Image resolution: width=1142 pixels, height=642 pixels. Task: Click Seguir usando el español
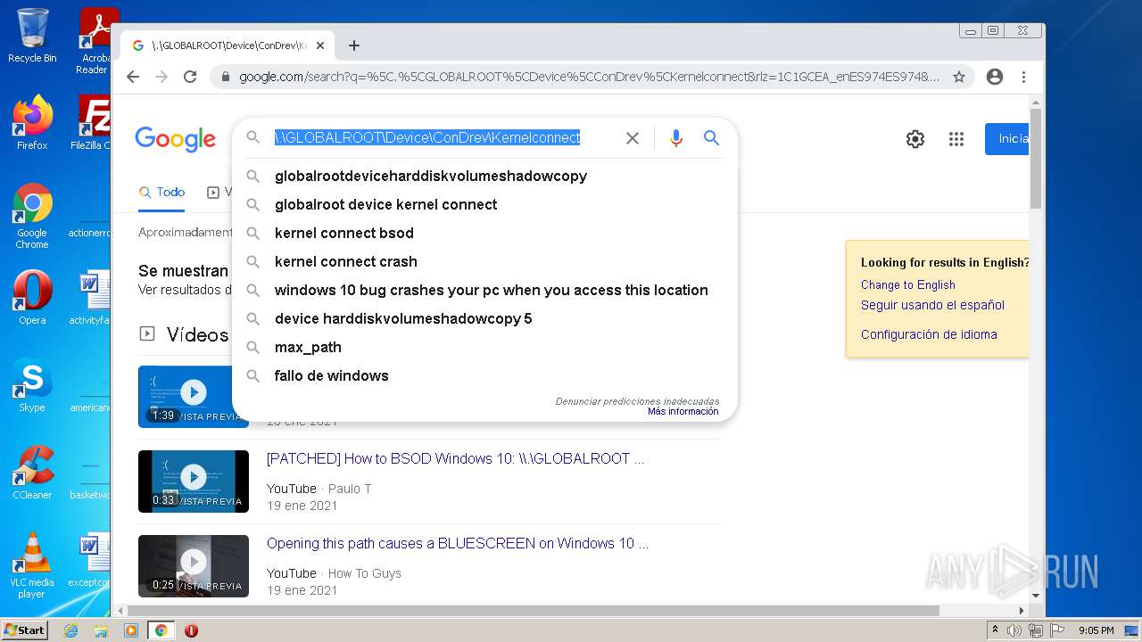[x=932, y=305]
